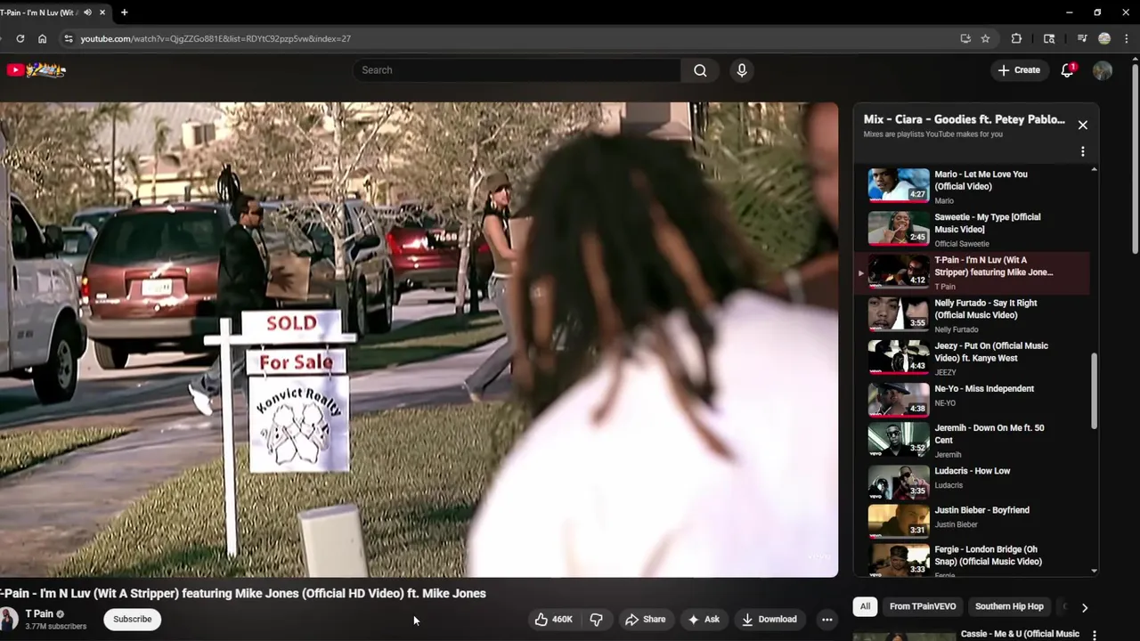Open more actions below the video

[x=826, y=619]
